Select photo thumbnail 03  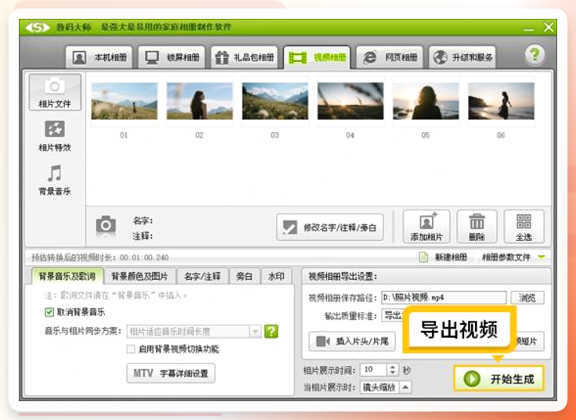coord(275,101)
